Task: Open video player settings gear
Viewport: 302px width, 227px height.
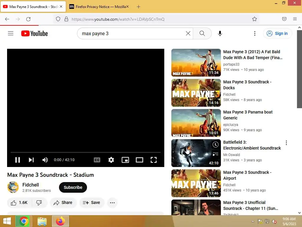Action: pos(111,160)
